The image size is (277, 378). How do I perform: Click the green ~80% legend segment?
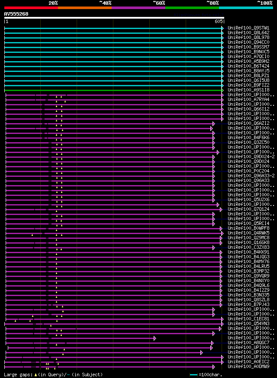[x=192, y=8]
